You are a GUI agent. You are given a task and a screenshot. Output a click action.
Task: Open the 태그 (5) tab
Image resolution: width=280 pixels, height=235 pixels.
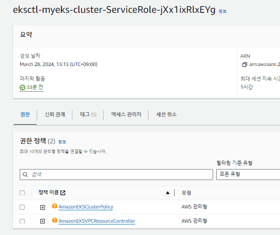(x=88, y=115)
